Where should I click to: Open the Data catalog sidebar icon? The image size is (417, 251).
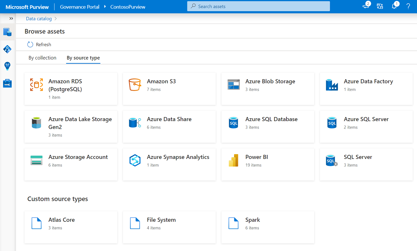[8, 32]
